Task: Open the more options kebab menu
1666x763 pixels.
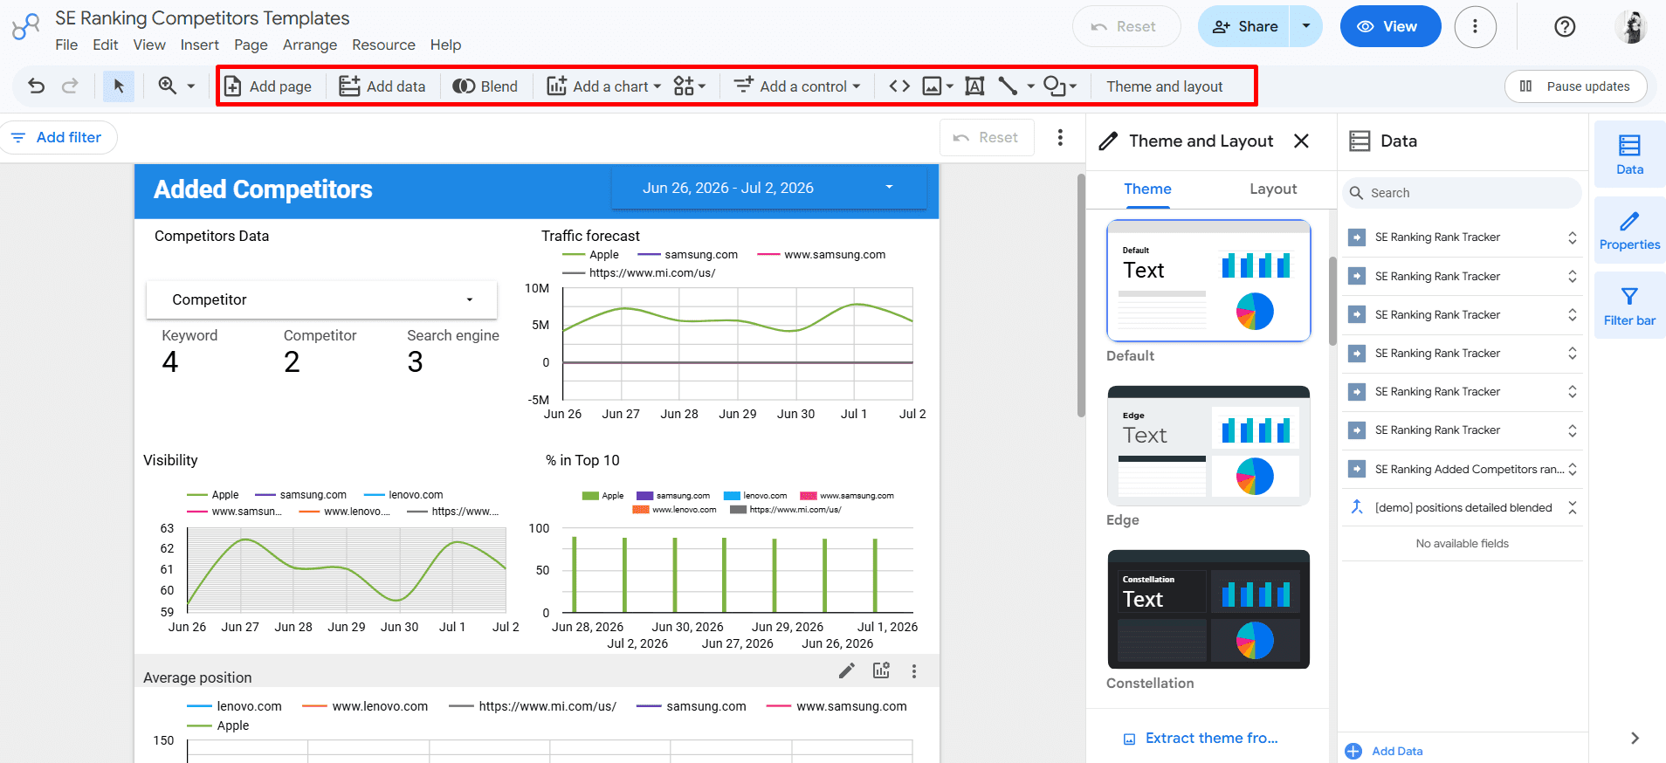Action: pos(1475,27)
